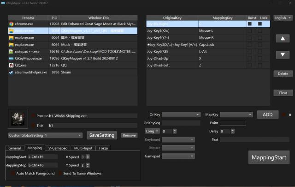Click the MappingKey column header
295x187 pixels.
(222, 18)
